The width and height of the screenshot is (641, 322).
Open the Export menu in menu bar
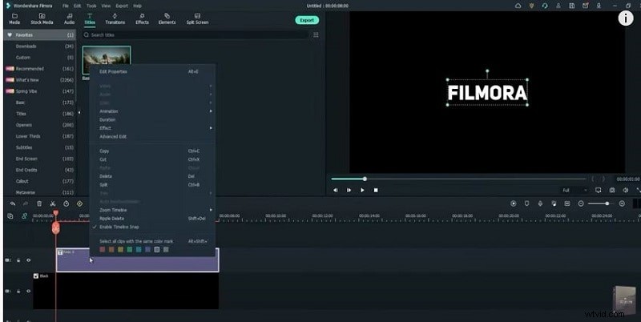pyautogui.click(x=122, y=6)
